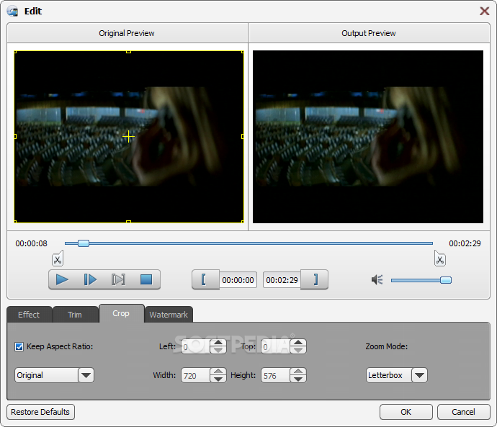Click the current time 00:00:08 label
The width and height of the screenshot is (497, 427).
[32, 243]
